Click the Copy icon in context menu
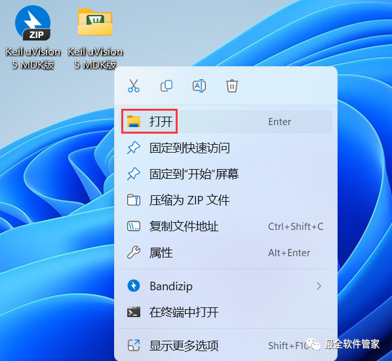The width and height of the screenshot is (392, 361). click(x=167, y=86)
